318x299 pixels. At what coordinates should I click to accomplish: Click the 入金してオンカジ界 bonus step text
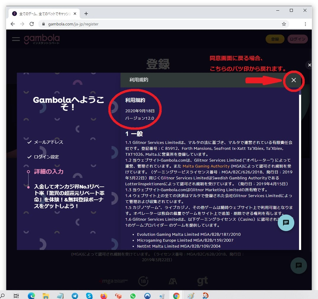click(69, 196)
